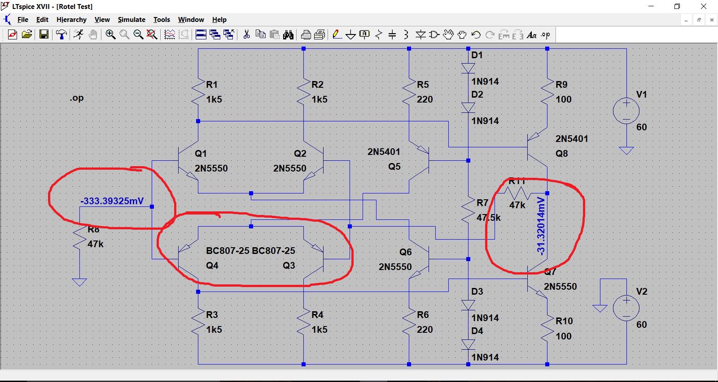Click the R5 '220' value text
This screenshot has width=718, height=382.
point(425,99)
